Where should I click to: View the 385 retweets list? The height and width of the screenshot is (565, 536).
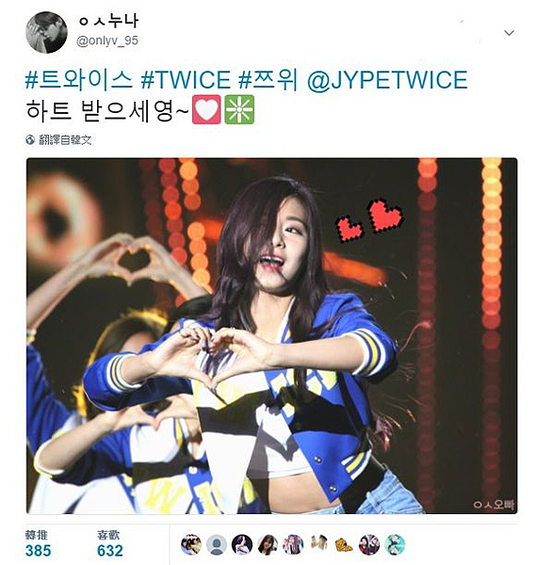tap(38, 543)
